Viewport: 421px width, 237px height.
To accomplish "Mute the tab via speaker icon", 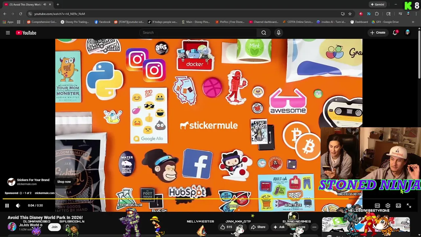I will pos(45,5).
